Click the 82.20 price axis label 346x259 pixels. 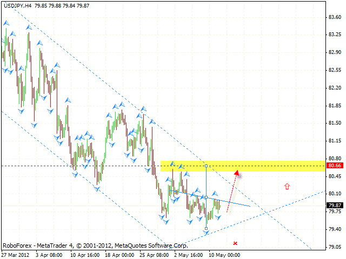click(x=335, y=88)
